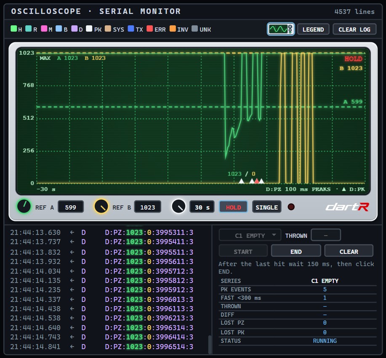The height and width of the screenshot is (358, 386).
Task: Click the log scrollbar thumb
Action: point(210,345)
